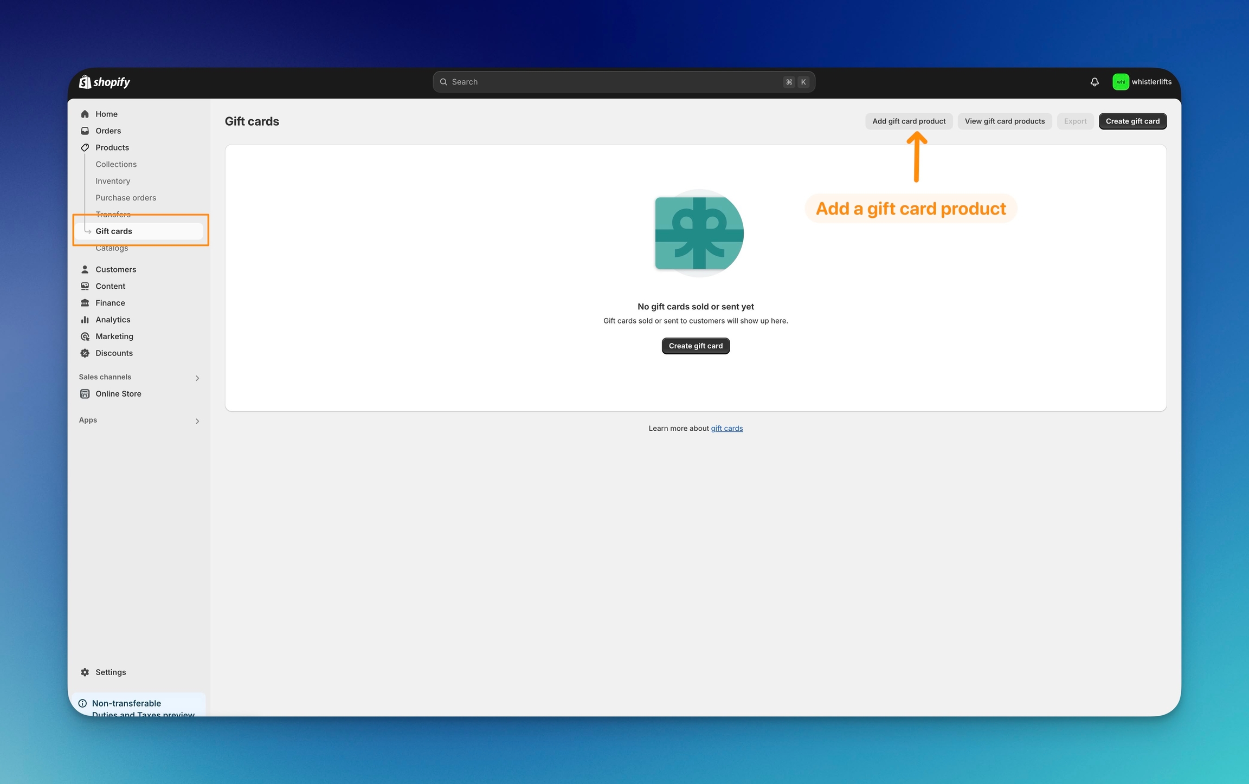
Task: Click View gift card products button
Action: [1005, 121]
